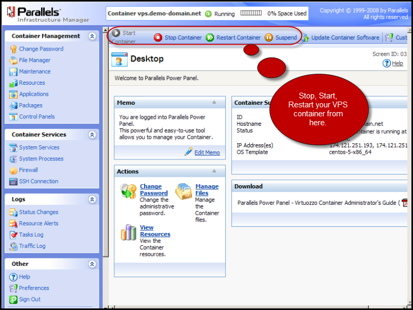The height and width of the screenshot is (310, 413).
Task: Click the green Restart Container icon
Action: [210, 38]
